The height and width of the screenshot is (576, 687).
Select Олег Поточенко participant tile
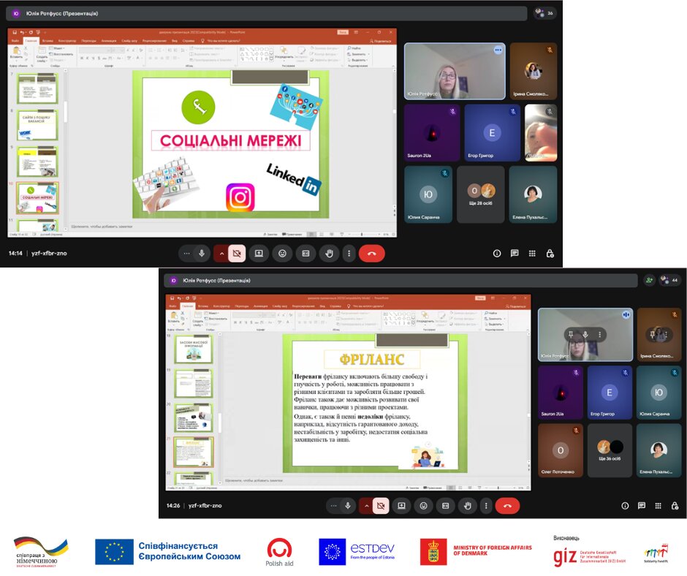[561, 450]
